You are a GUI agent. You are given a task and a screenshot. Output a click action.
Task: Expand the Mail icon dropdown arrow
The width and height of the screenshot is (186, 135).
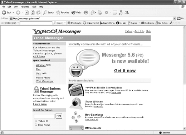pyautogui.click(x=96, y=13)
